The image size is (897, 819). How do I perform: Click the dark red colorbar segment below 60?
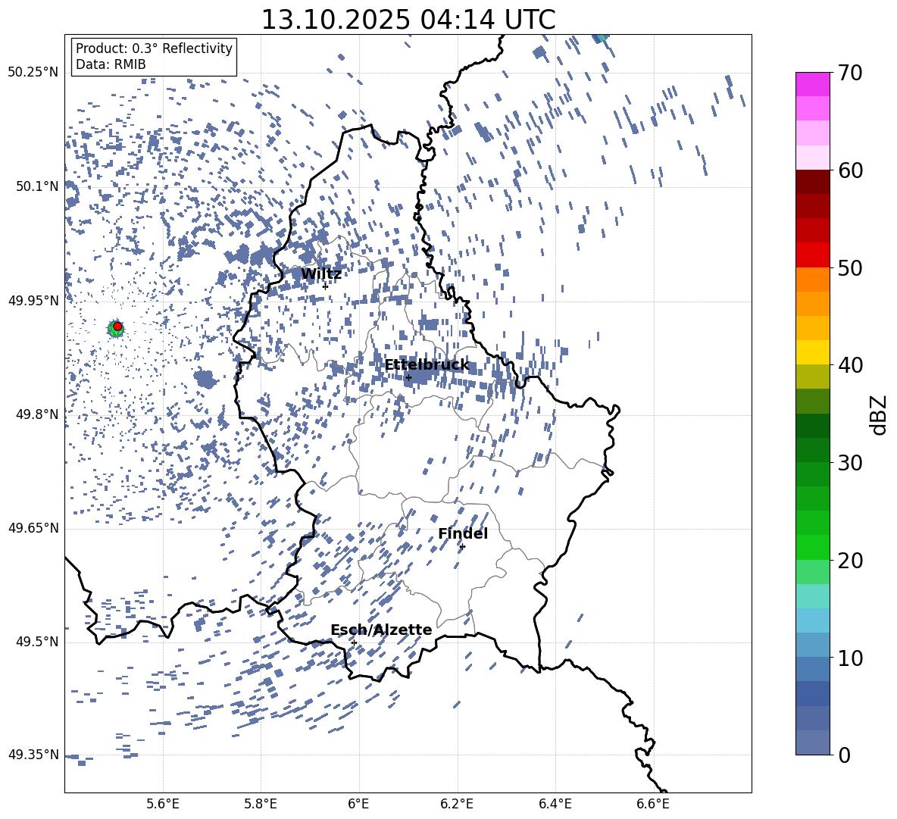tap(813, 182)
